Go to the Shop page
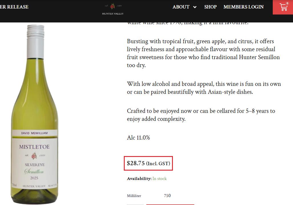The image size is (293, 205). [x=210, y=7]
